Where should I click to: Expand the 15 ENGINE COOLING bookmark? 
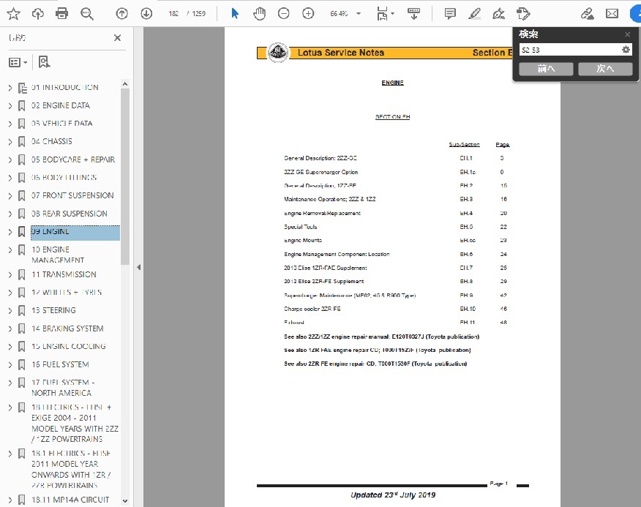tap(10, 347)
